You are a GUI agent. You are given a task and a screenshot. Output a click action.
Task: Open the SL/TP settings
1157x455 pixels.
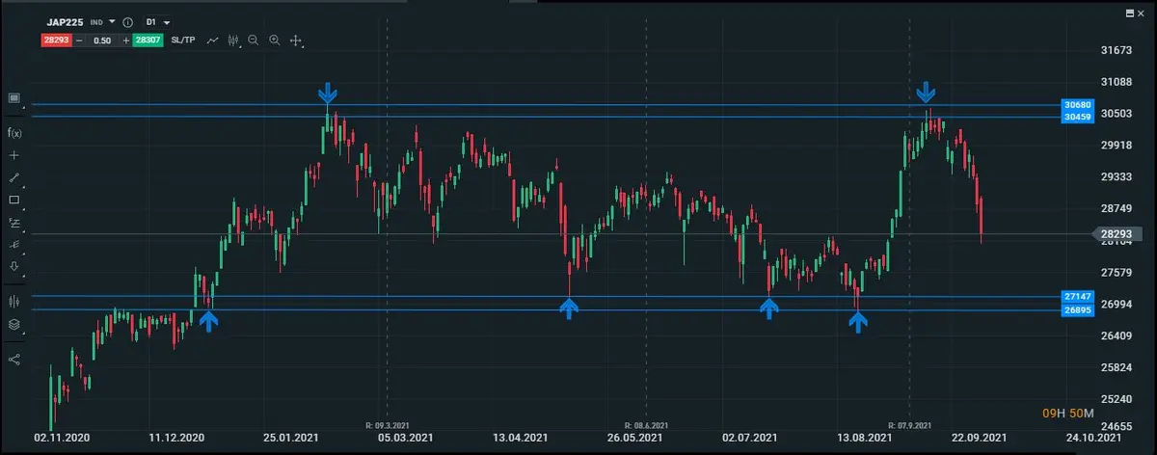(x=183, y=40)
